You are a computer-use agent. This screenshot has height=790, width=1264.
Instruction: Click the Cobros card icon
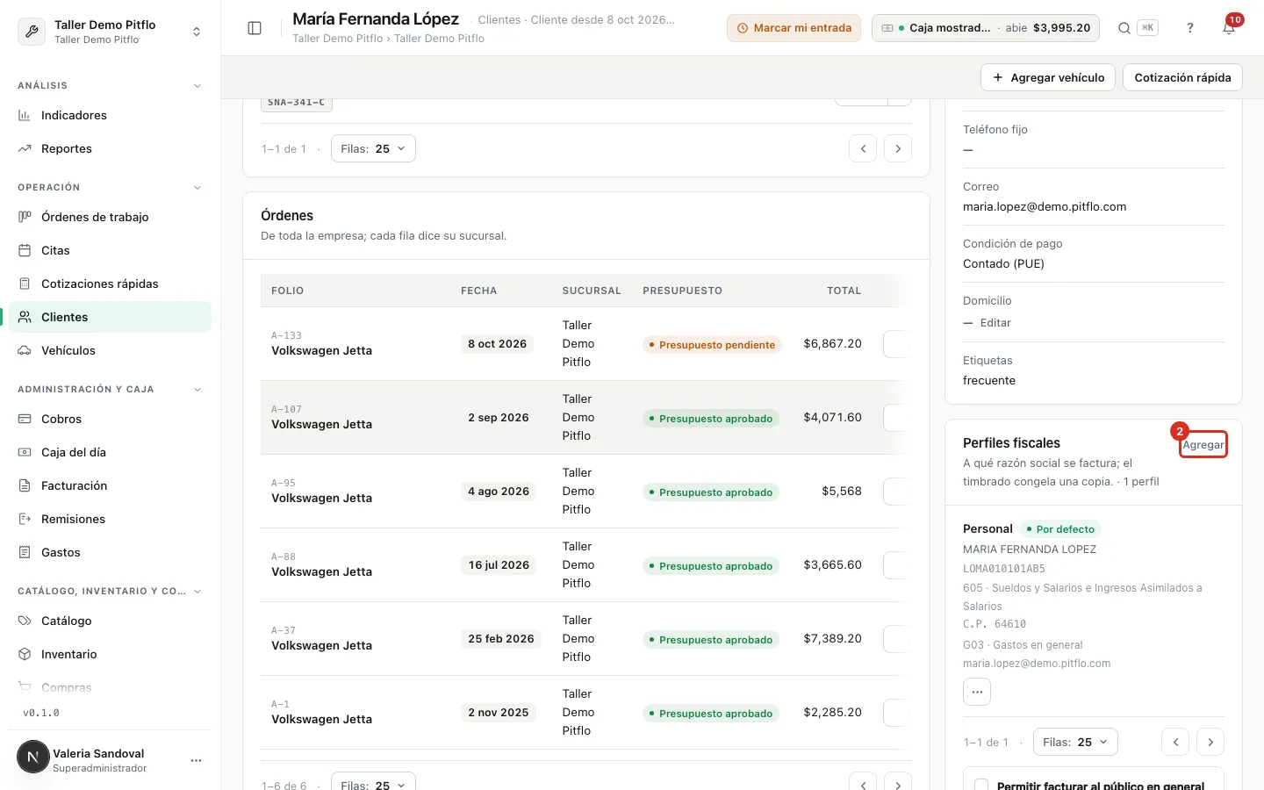(25, 419)
